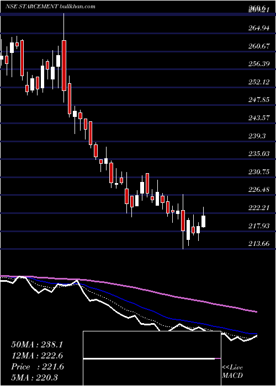Click the 5MA : 220.3 reading

(x=34, y=377)
